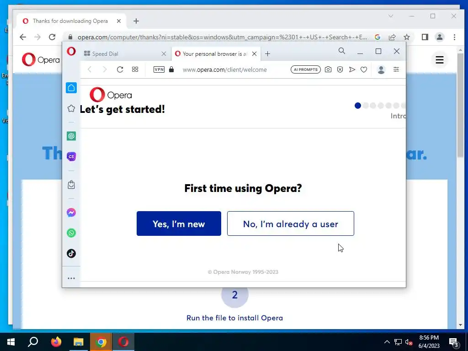Open AI Prompts in the Opera address bar

pyautogui.click(x=306, y=69)
